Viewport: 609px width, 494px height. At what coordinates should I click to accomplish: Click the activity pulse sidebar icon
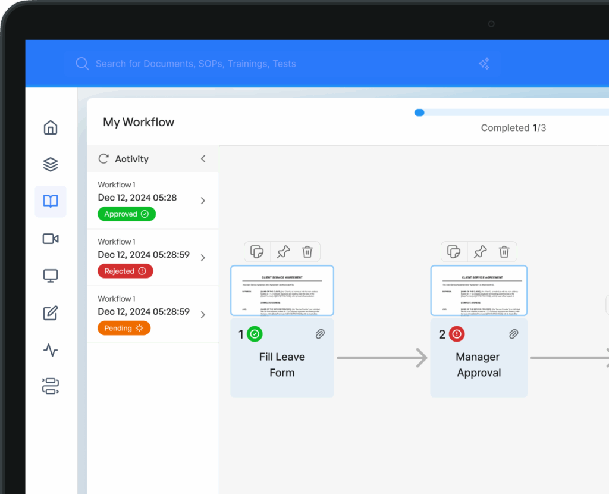[51, 350]
